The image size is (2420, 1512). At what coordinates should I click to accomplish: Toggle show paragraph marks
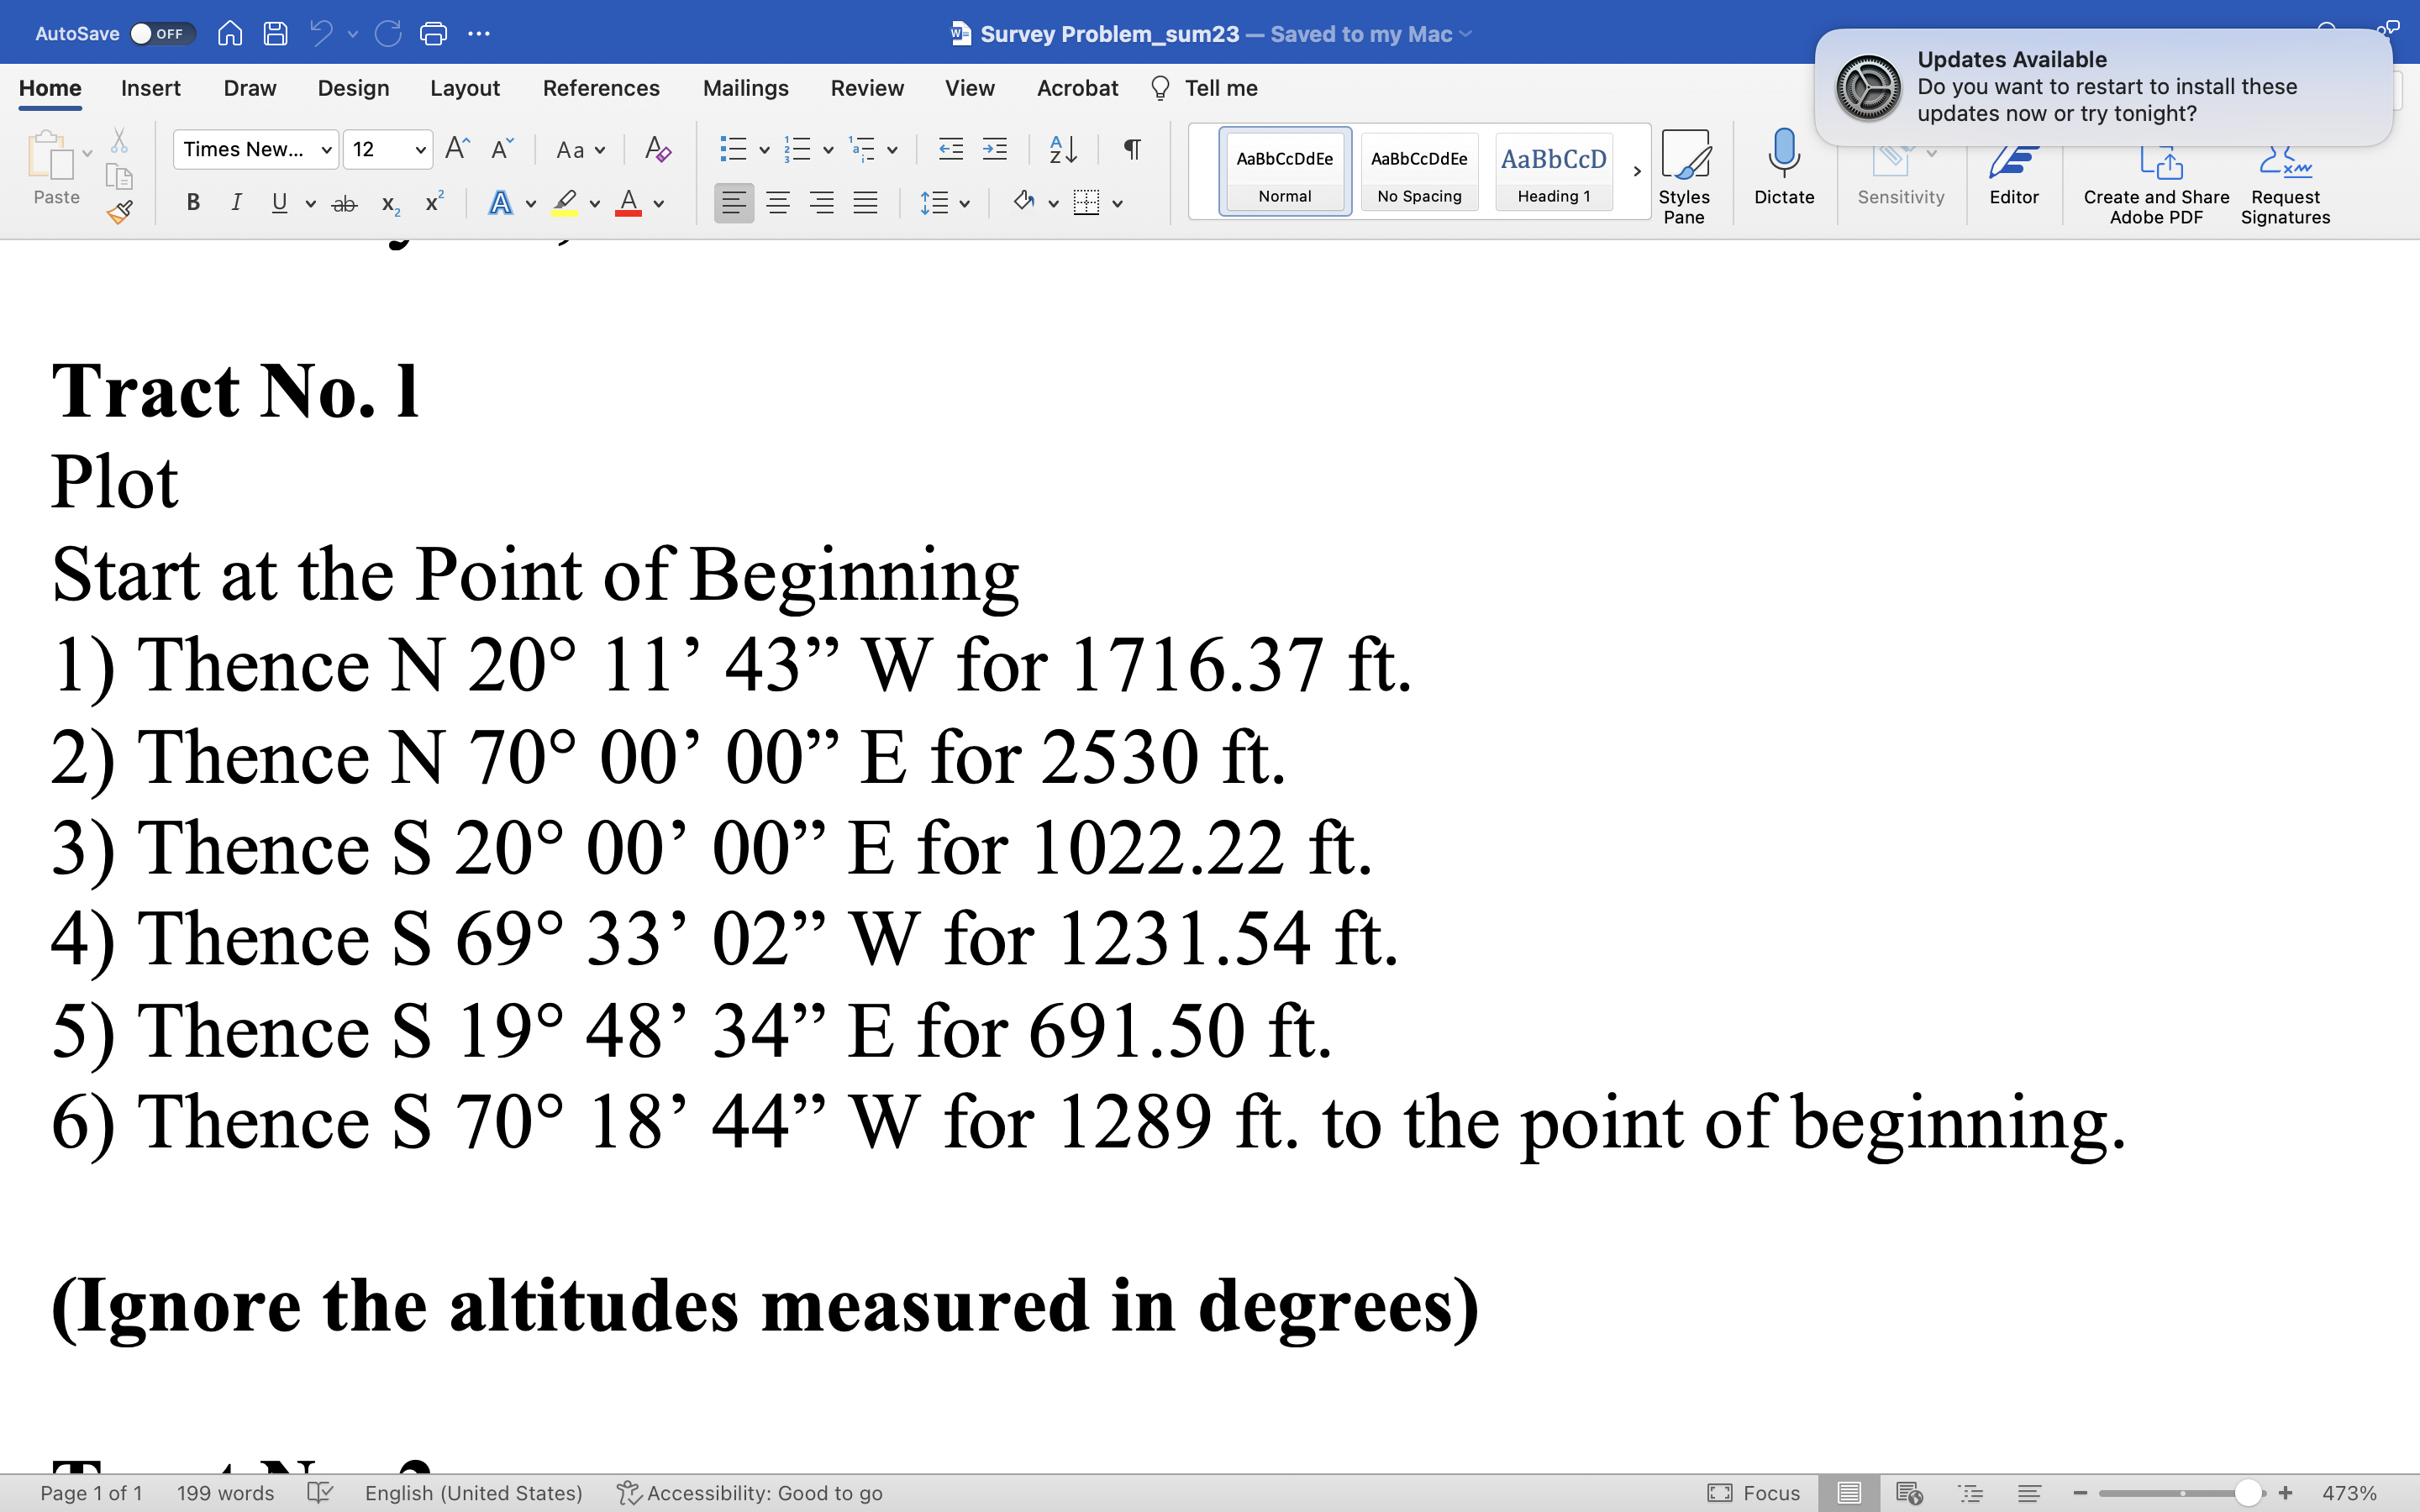(x=1131, y=150)
